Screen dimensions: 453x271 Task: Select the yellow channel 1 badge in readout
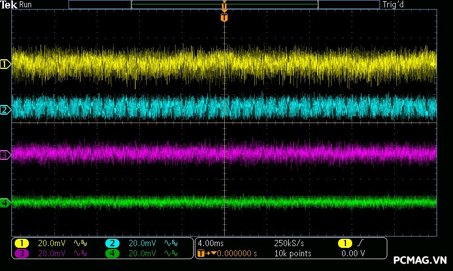(x=22, y=243)
